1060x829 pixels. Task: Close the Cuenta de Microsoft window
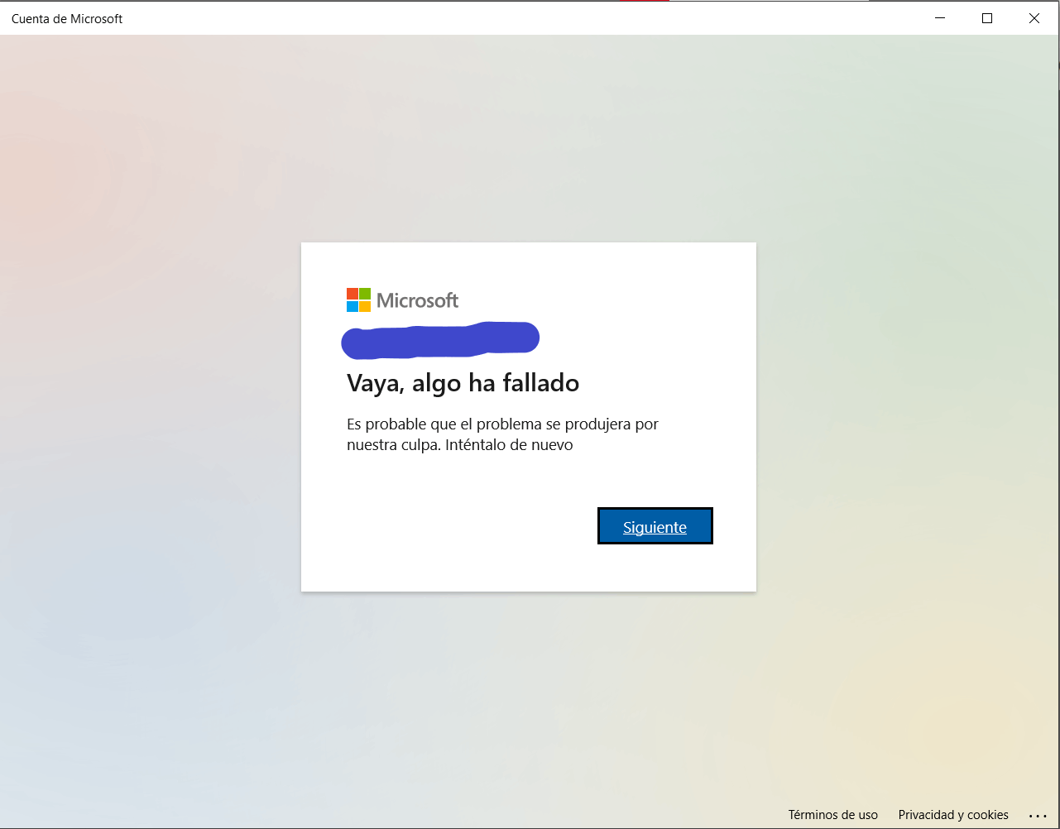(x=1034, y=18)
